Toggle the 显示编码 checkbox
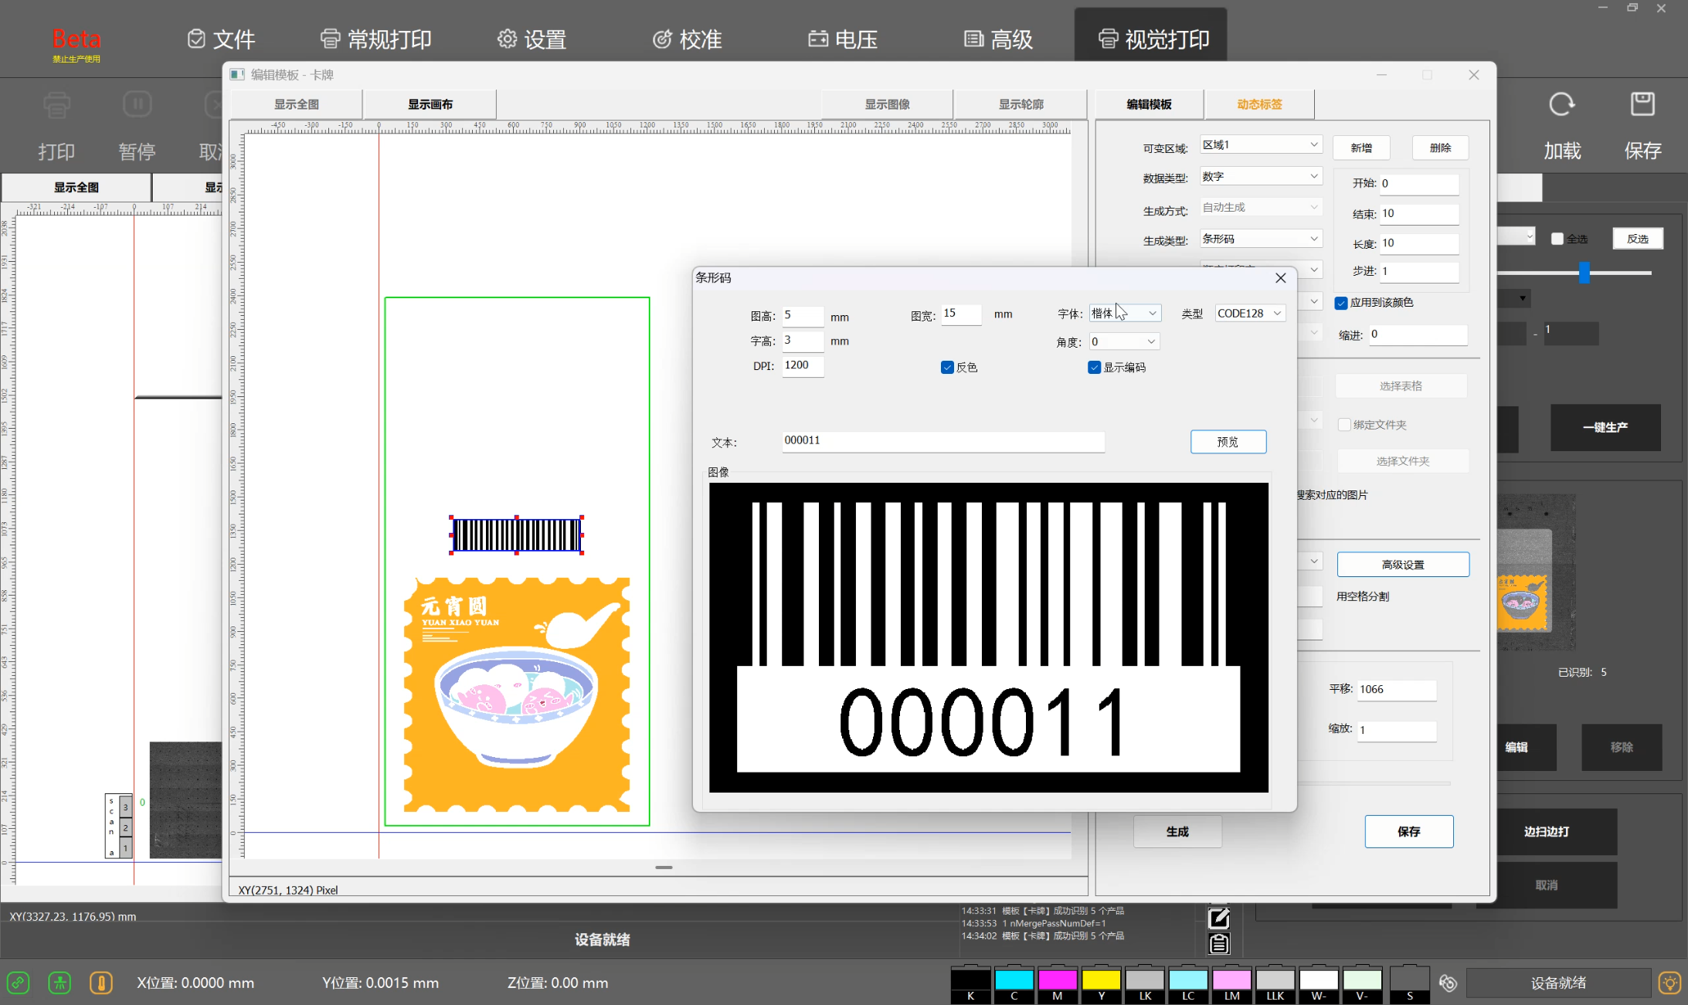 point(1094,368)
